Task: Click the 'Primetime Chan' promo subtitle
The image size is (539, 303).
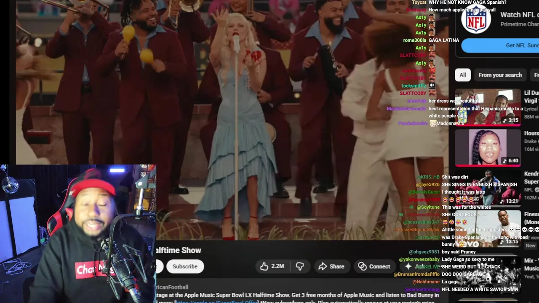Action: click(x=519, y=24)
